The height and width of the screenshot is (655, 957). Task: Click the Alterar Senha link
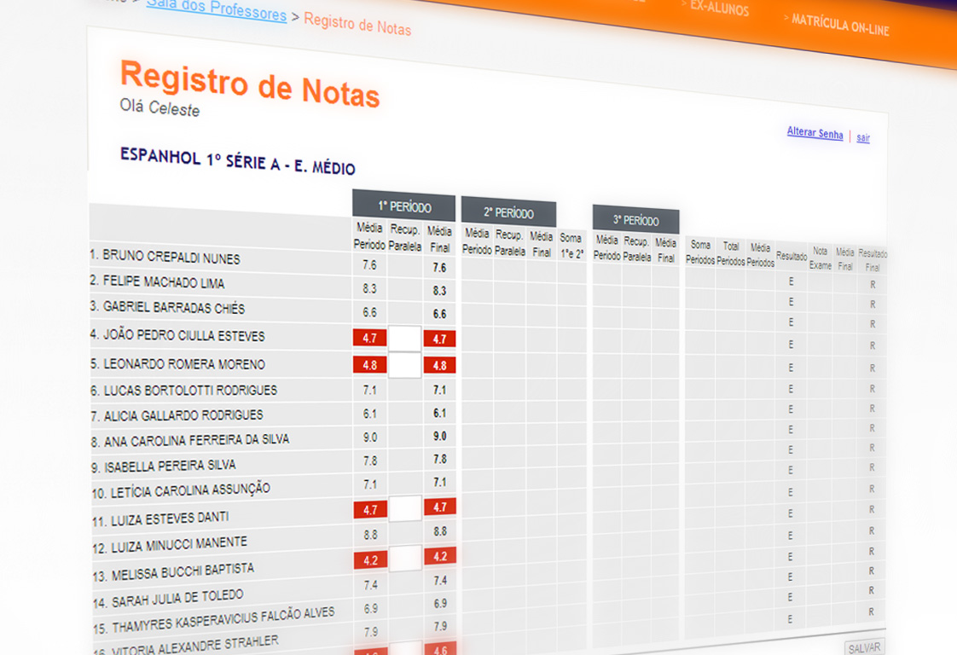pyautogui.click(x=815, y=133)
